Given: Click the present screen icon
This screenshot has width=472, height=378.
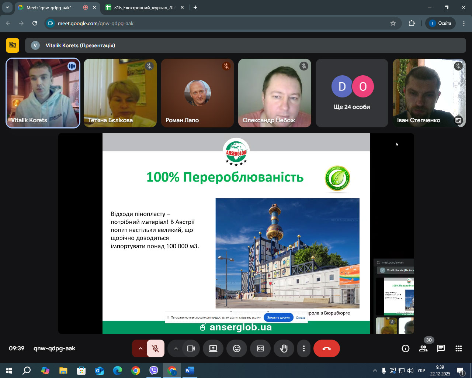Looking at the screenshot, I should coord(213,348).
